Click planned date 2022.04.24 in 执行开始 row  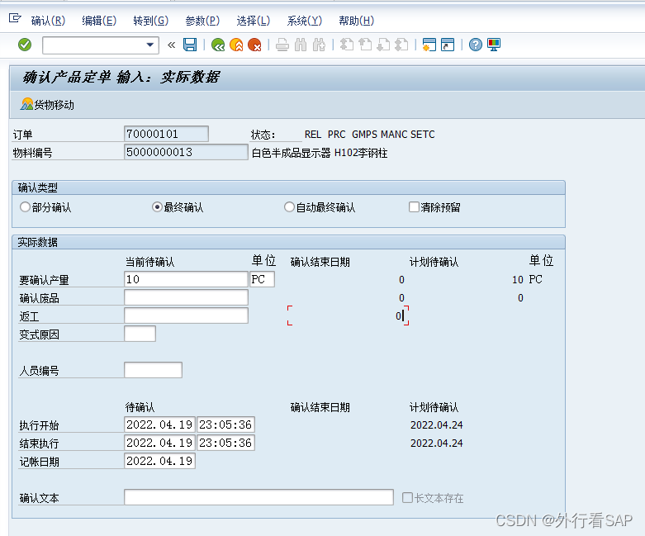436,425
